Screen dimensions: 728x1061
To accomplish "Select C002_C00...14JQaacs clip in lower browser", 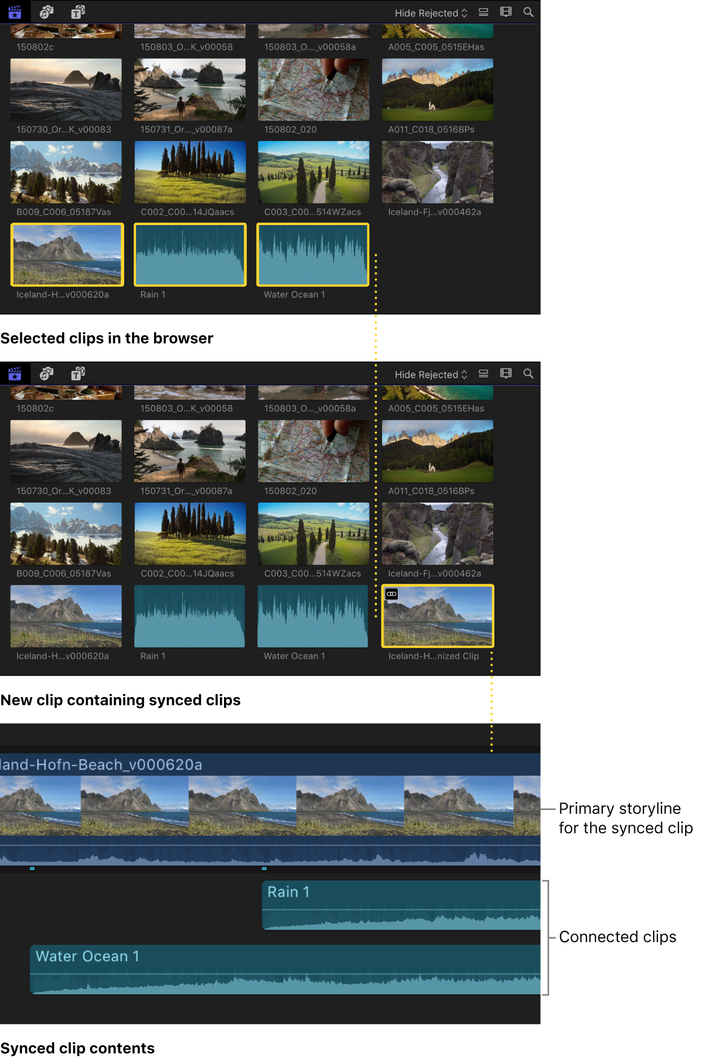I will (x=190, y=534).
